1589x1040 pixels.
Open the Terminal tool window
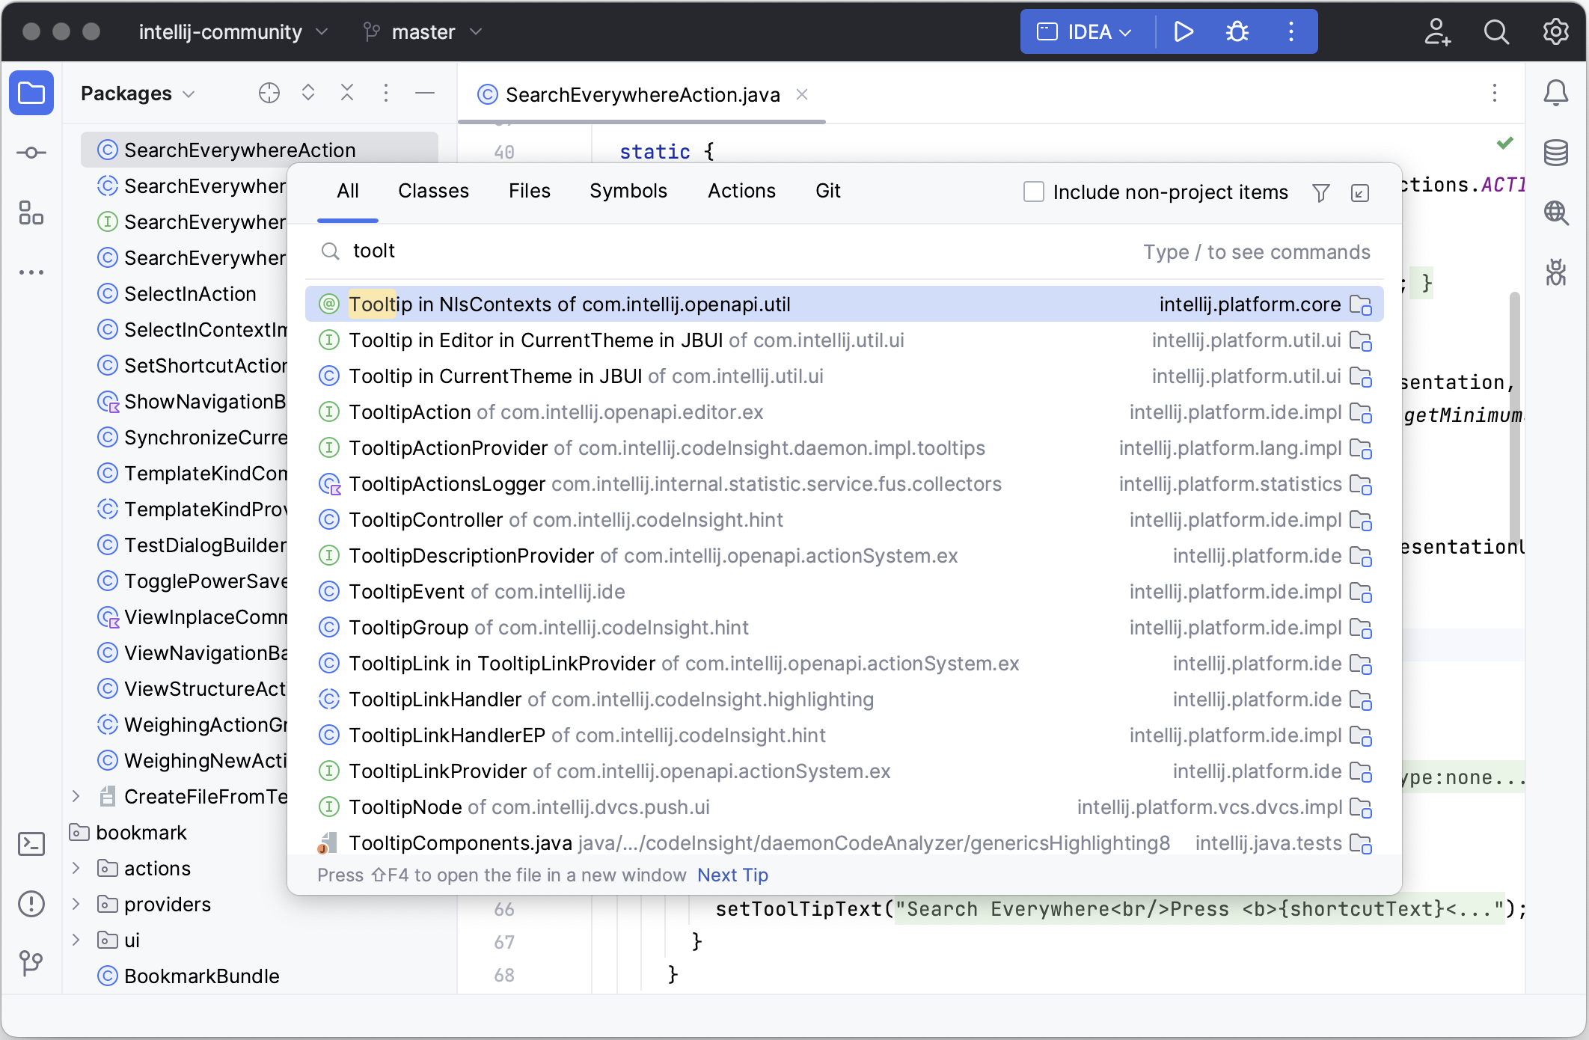31,843
